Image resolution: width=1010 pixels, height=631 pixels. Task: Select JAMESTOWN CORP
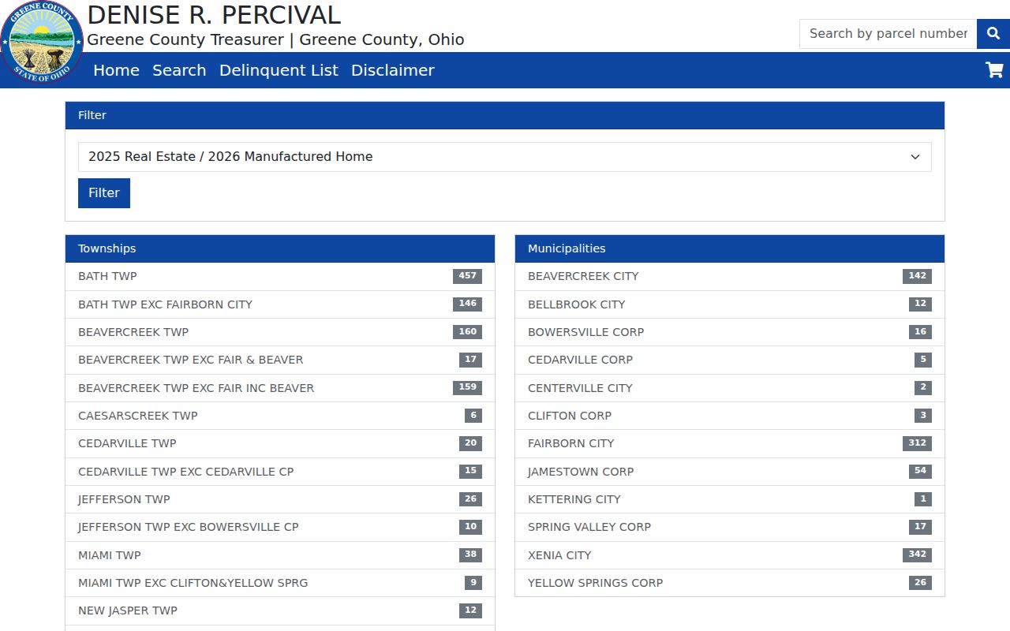(730, 472)
